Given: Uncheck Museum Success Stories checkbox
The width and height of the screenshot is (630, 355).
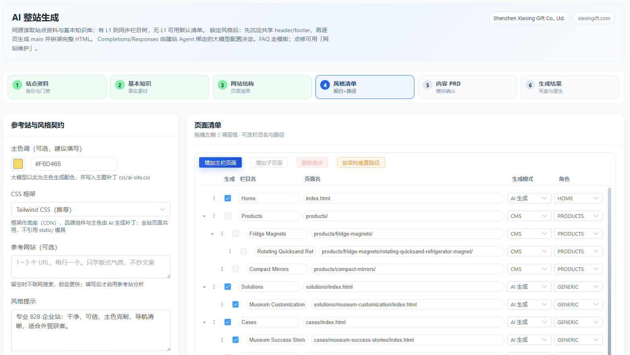Looking at the screenshot, I should coord(236,340).
